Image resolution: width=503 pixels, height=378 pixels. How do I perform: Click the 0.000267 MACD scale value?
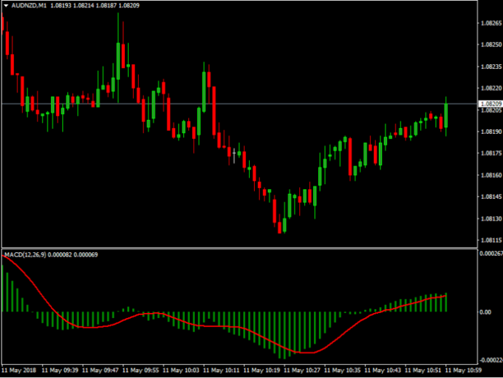489,254
